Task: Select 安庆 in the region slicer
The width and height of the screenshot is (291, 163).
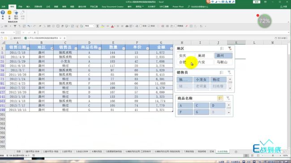Action: [x=186, y=56]
